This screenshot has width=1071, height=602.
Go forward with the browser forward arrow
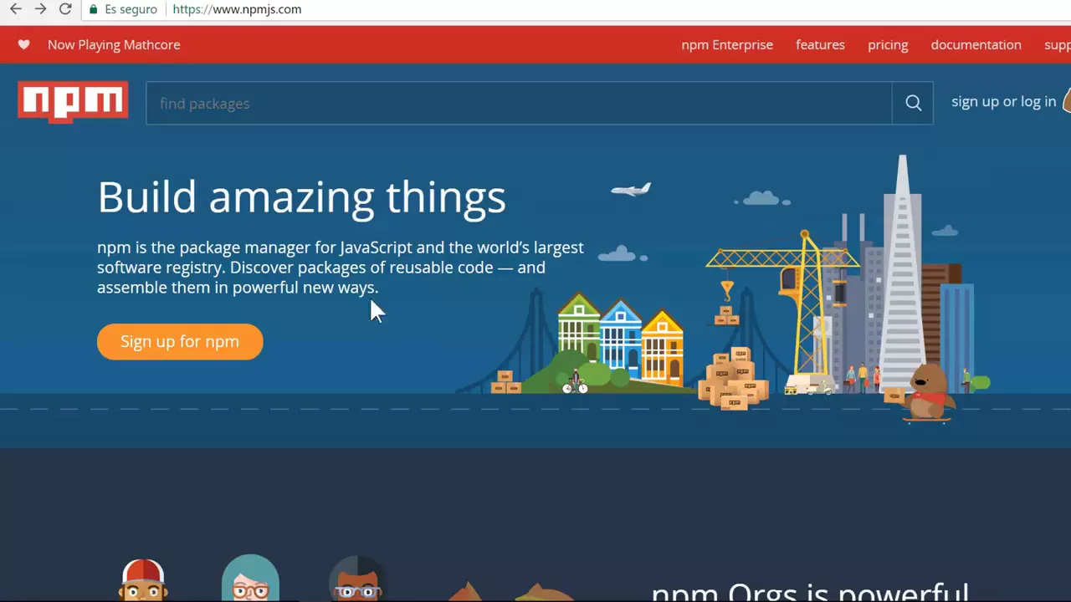(40, 9)
